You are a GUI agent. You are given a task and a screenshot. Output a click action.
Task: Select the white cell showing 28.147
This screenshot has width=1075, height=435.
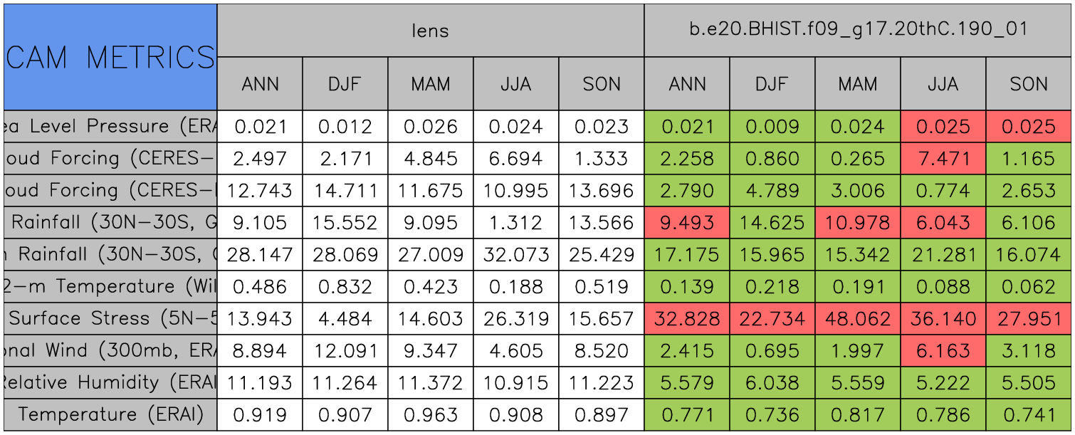[260, 254]
